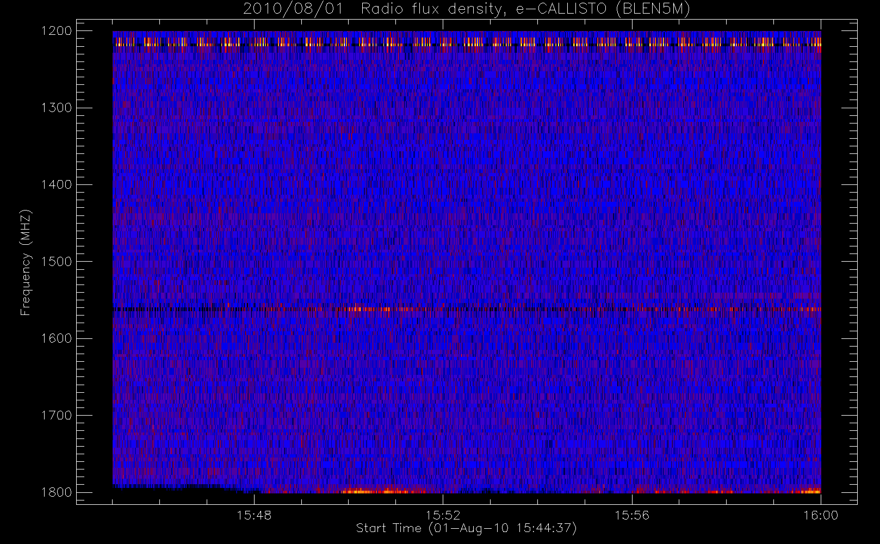Select the 1500 frequency tick label
Viewport: 880px width, 544px height.
(x=57, y=261)
